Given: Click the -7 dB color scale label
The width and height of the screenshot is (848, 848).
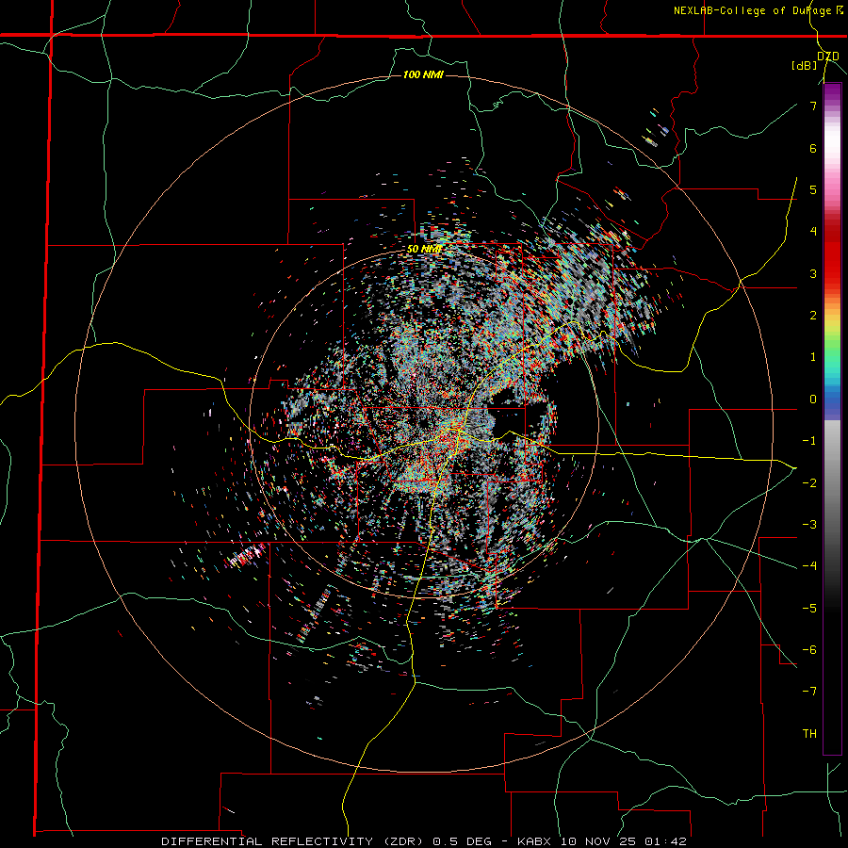Looking at the screenshot, I should click(809, 692).
